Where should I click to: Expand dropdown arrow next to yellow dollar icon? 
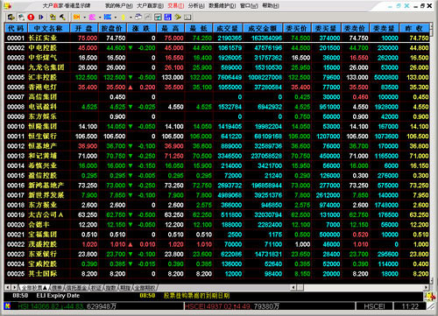tap(131, 18)
